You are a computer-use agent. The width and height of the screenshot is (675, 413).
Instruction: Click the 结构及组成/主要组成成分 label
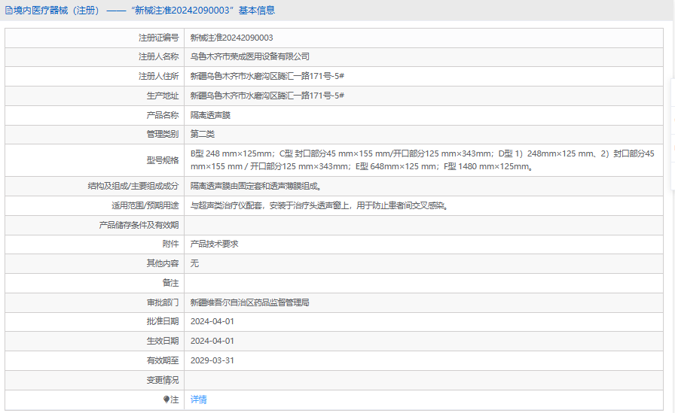(133, 186)
